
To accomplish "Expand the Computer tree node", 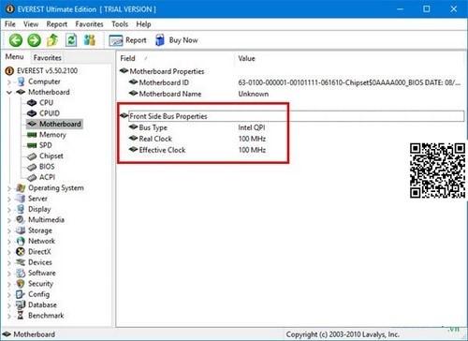I will (9, 82).
